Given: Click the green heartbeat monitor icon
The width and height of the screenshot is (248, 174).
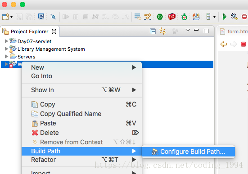Looking at the screenshot, I should [x=184, y=17].
